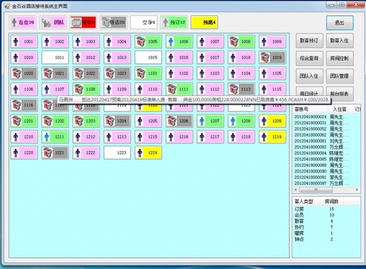Screen dimensions: 366x269
Task: Select green reserved room 1211
Action: pos(56,137)
